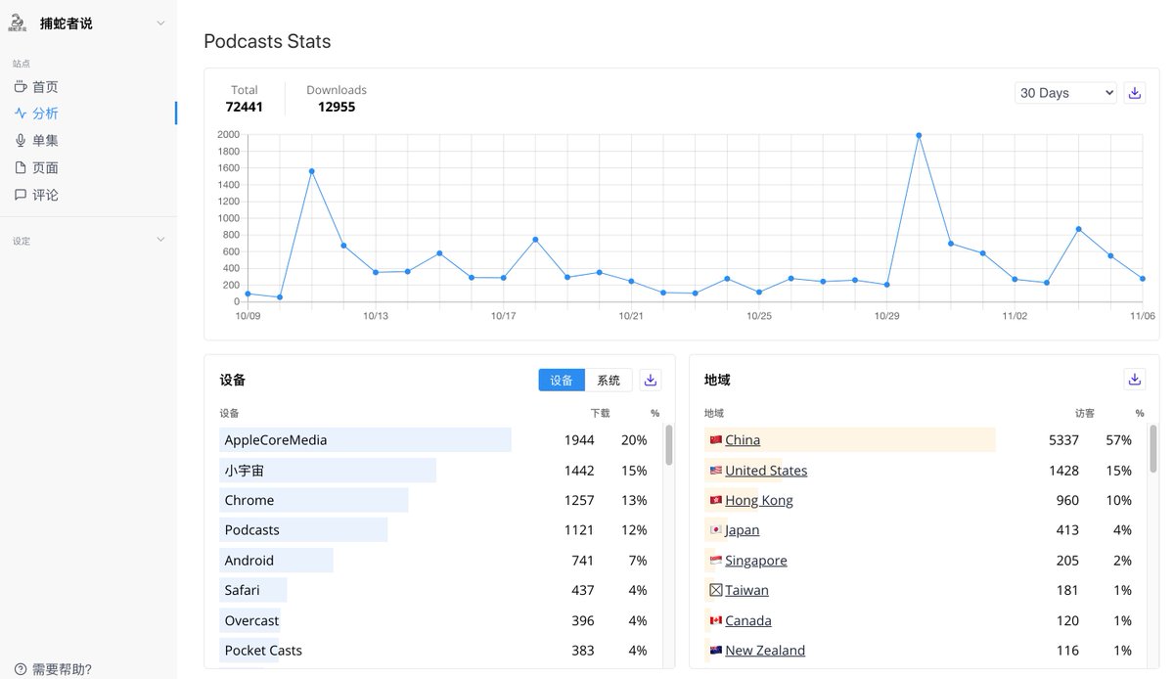Click the chart peak point near 10/11
This screenshot has height=679, width=1174.
pos(311,171)
